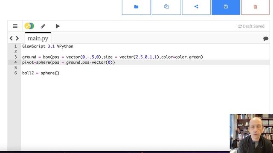Viewport: 273px width, 153px height.
Task: Click the red trash delete button
Action: click(255, 7)
